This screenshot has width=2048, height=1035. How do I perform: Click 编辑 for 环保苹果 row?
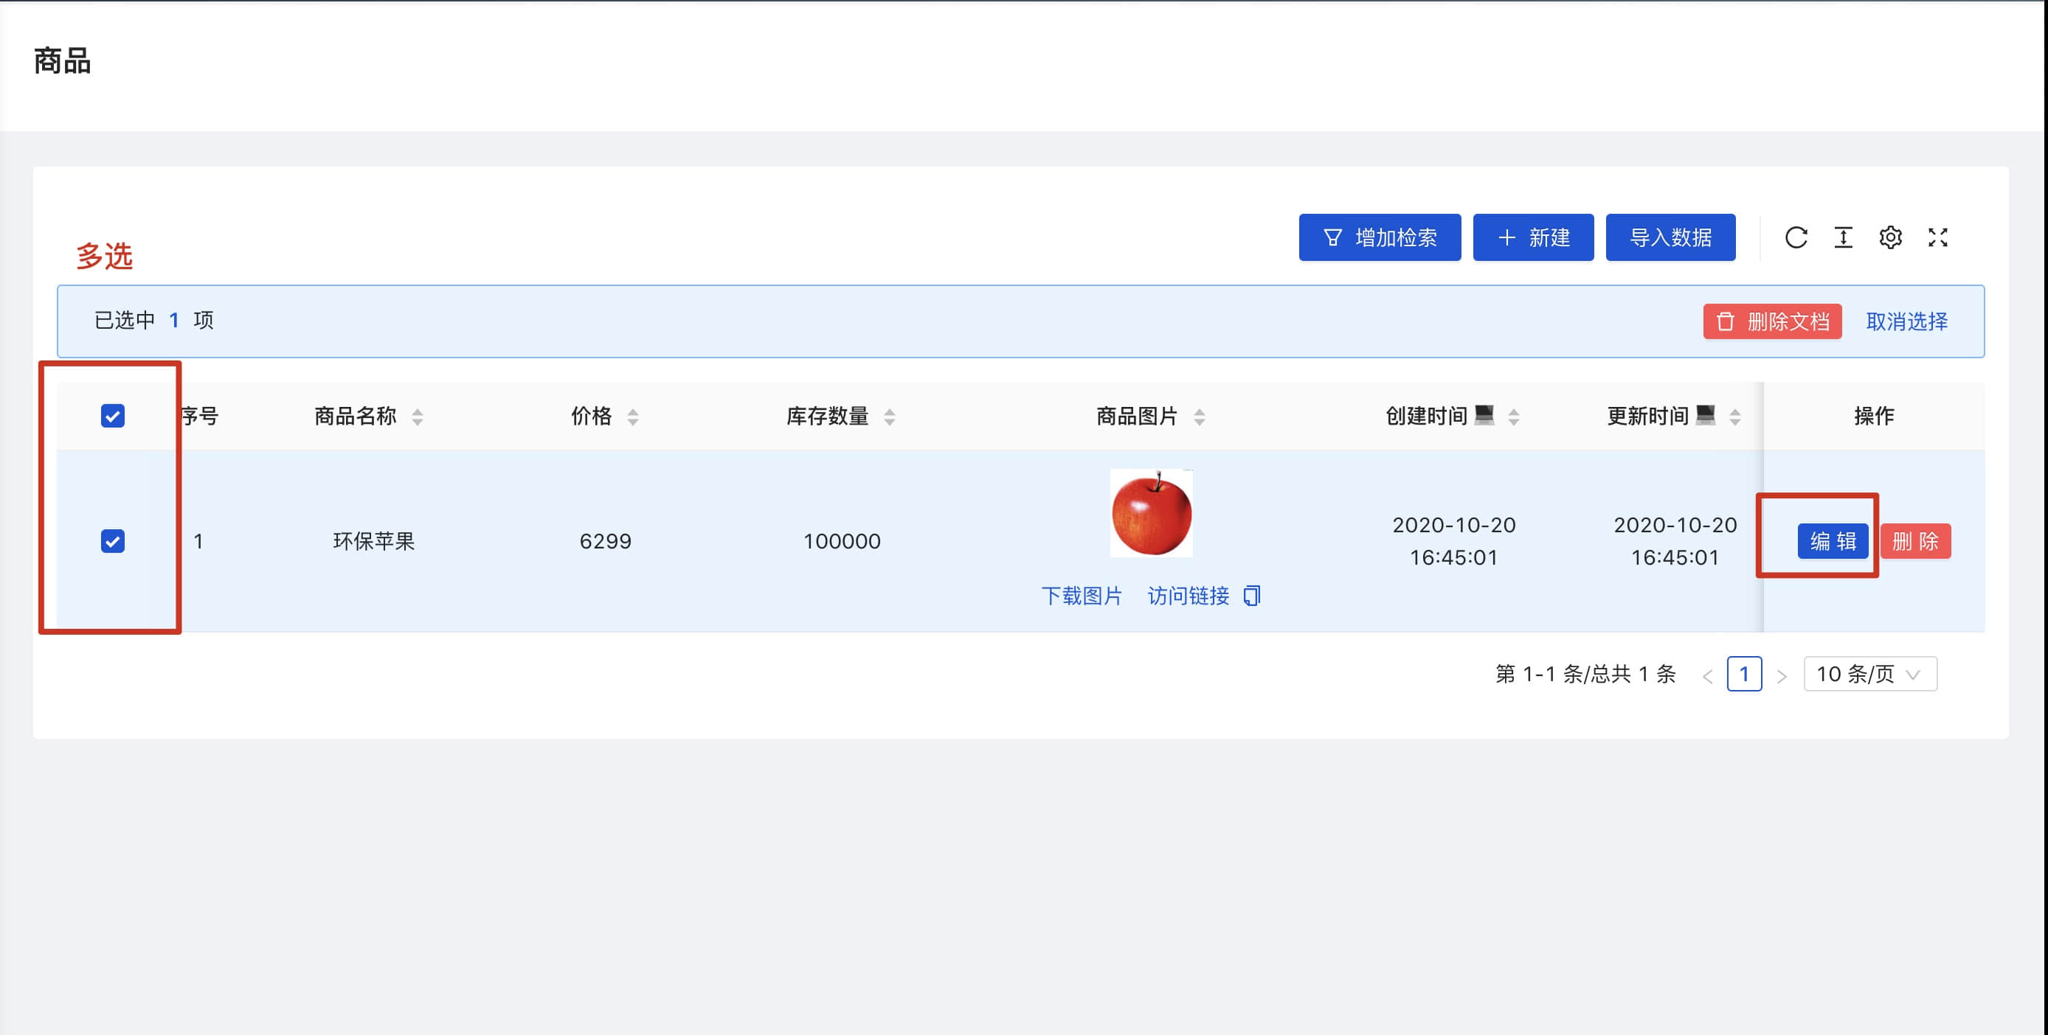coord(1833,542)
